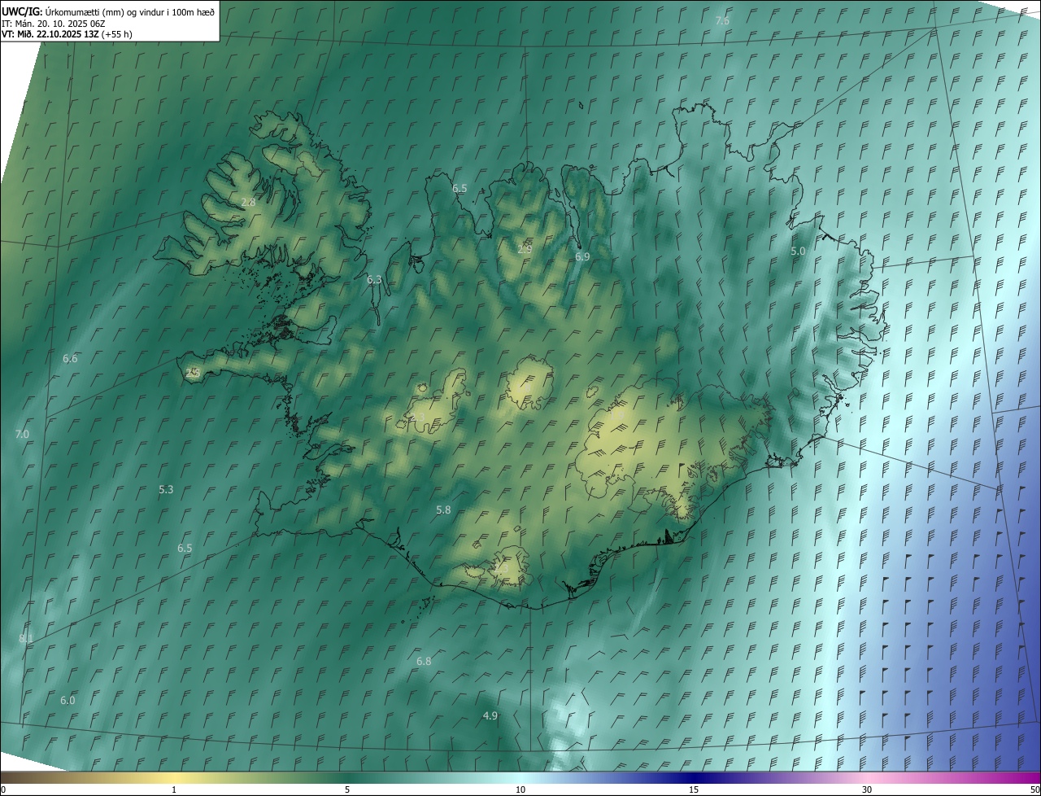Click the pale pink segment near 30 on the colorbar
Image resolution: width=1041 pixels, height=796 pixels.
click(867, 777)
